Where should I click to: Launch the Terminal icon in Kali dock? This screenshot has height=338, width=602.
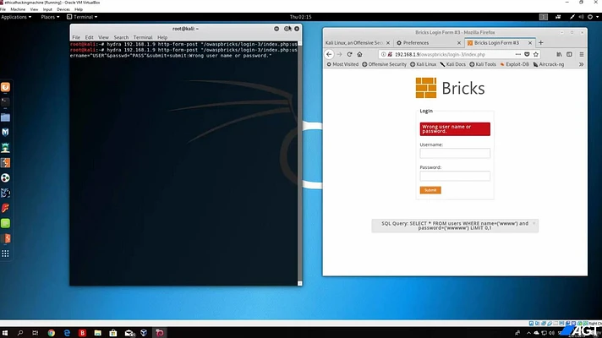[5, 102]
